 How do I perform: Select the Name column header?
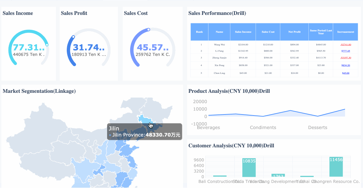[219, 32]
